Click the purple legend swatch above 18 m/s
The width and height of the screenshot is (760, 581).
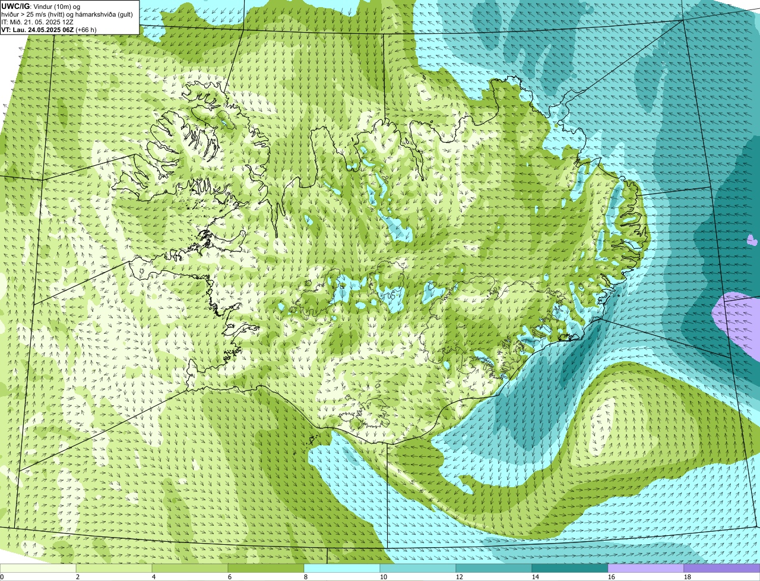coord(722,569)
